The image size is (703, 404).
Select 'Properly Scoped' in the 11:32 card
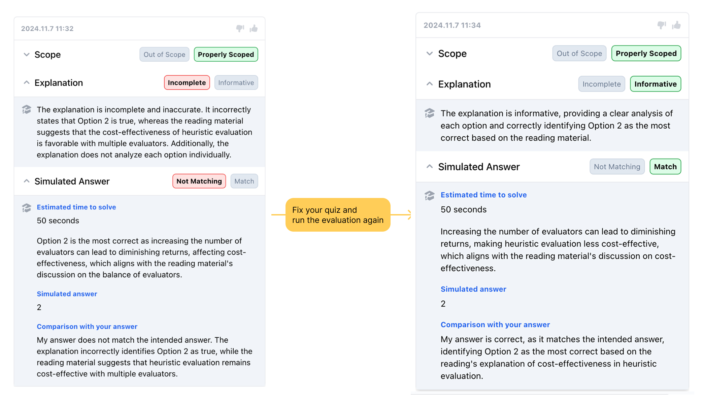pos(226,55)
